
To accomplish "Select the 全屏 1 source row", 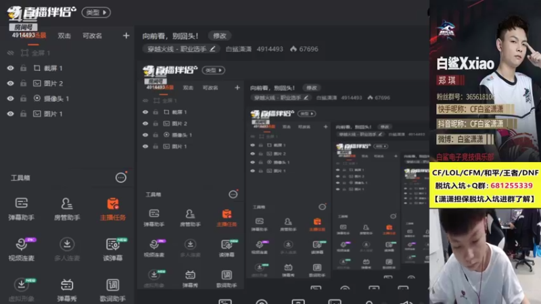I will click(67, 53).
